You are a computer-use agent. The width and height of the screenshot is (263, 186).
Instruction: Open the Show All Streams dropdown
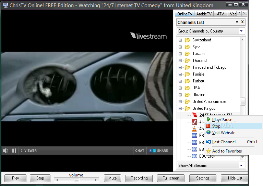pos(241,165)
